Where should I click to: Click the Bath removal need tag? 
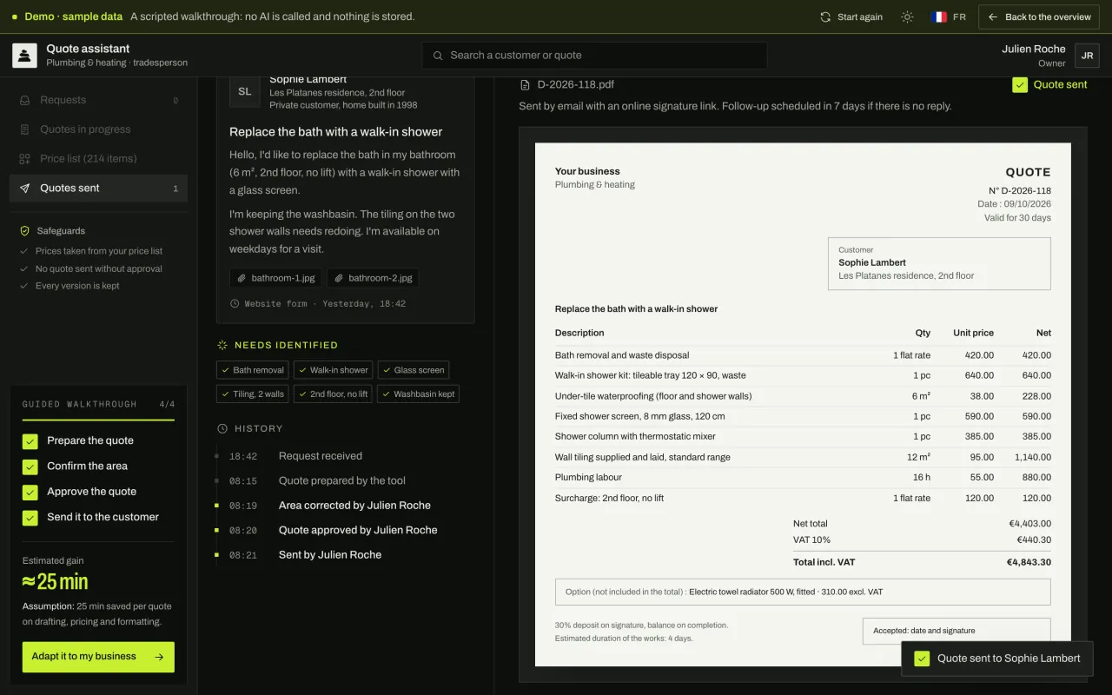(252, 370)
